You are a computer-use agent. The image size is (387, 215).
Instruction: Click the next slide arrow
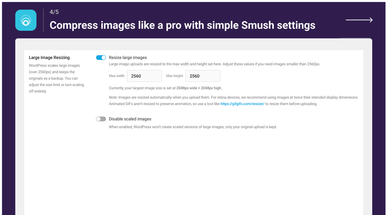pos(359,20)
